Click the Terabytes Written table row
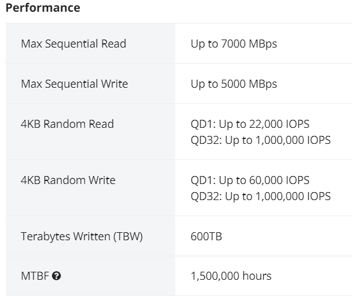Screen dimensions: 352x302 [178, 236]
